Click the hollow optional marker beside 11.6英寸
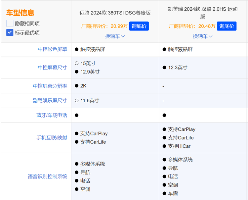 (76, 100)
